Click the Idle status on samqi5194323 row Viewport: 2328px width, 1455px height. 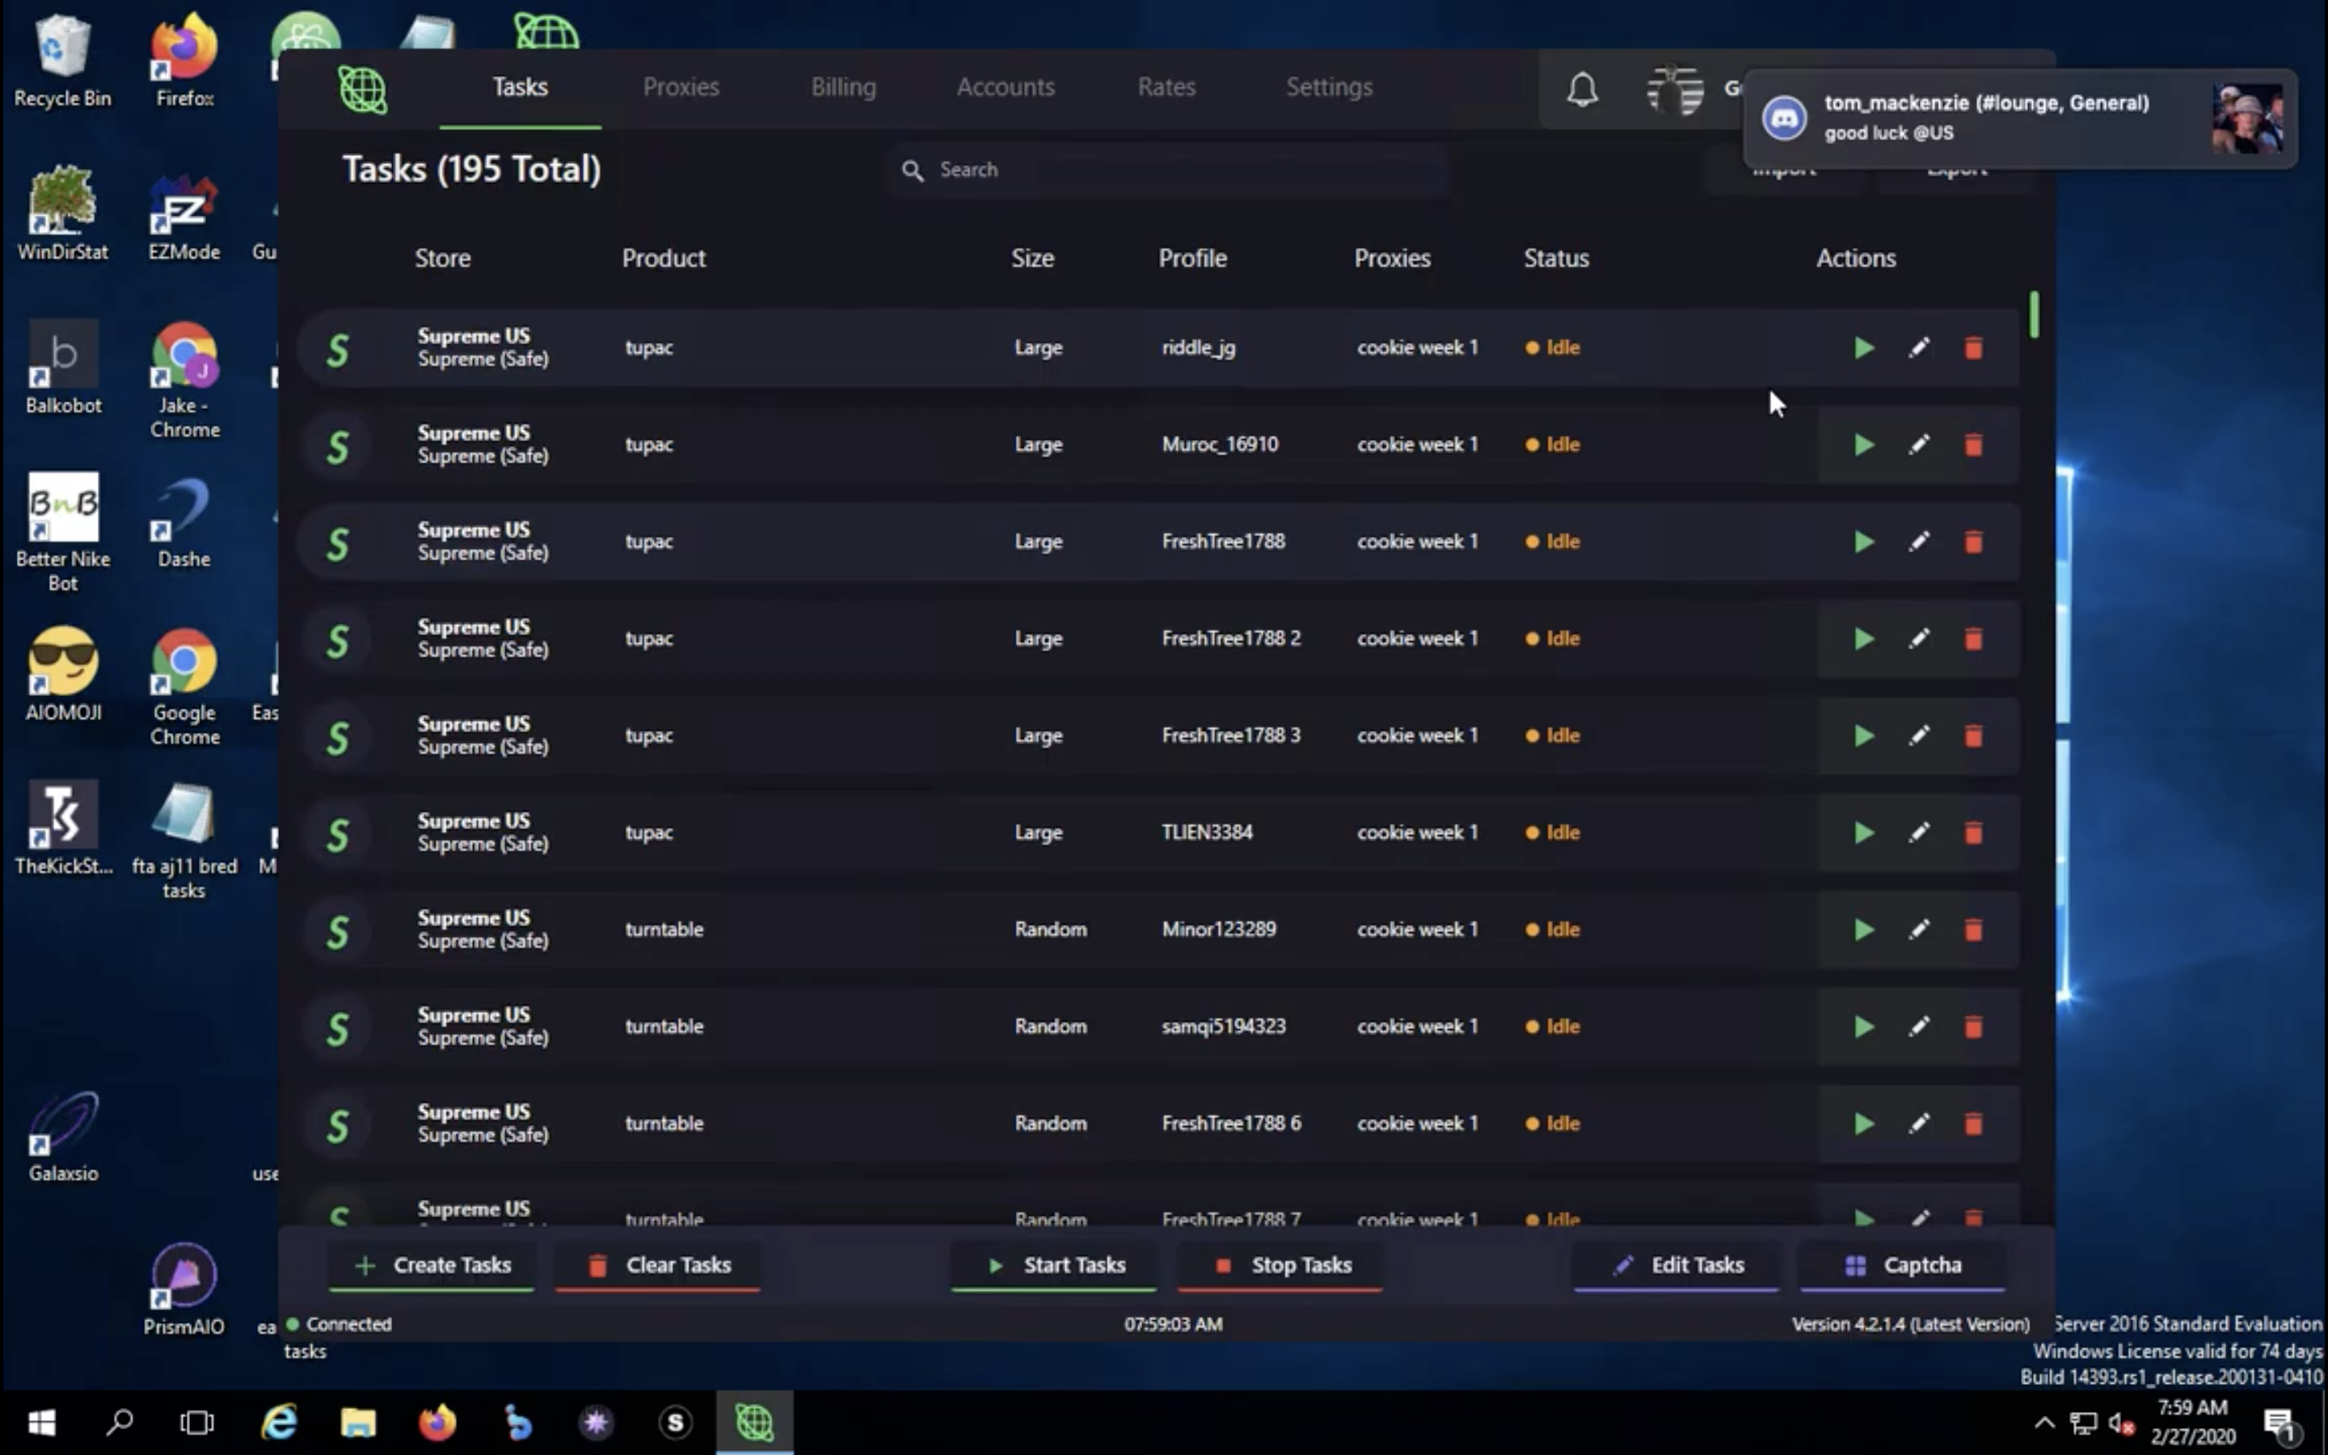click(x=1553, y=1027)
